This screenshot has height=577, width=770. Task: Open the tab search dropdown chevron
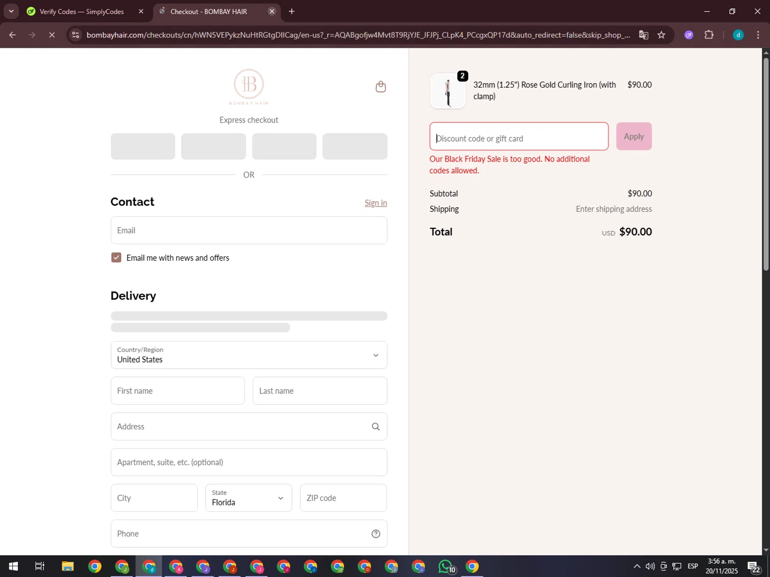[11, 11]
